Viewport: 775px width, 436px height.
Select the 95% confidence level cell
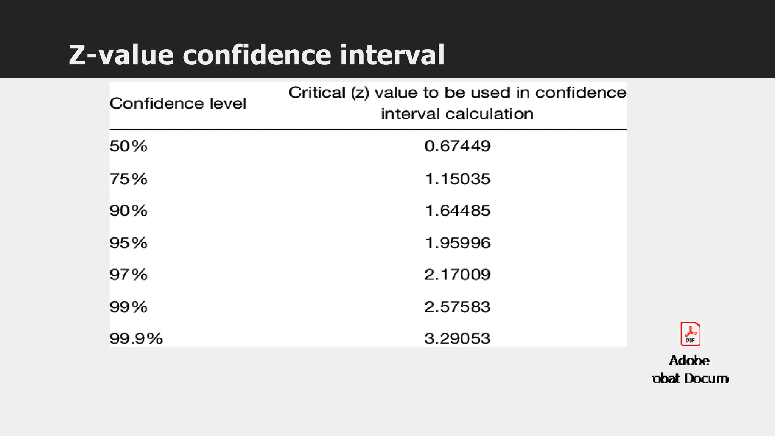pos(129,243)
